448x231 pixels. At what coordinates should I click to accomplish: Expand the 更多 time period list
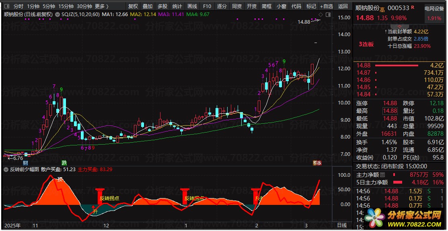102,6
